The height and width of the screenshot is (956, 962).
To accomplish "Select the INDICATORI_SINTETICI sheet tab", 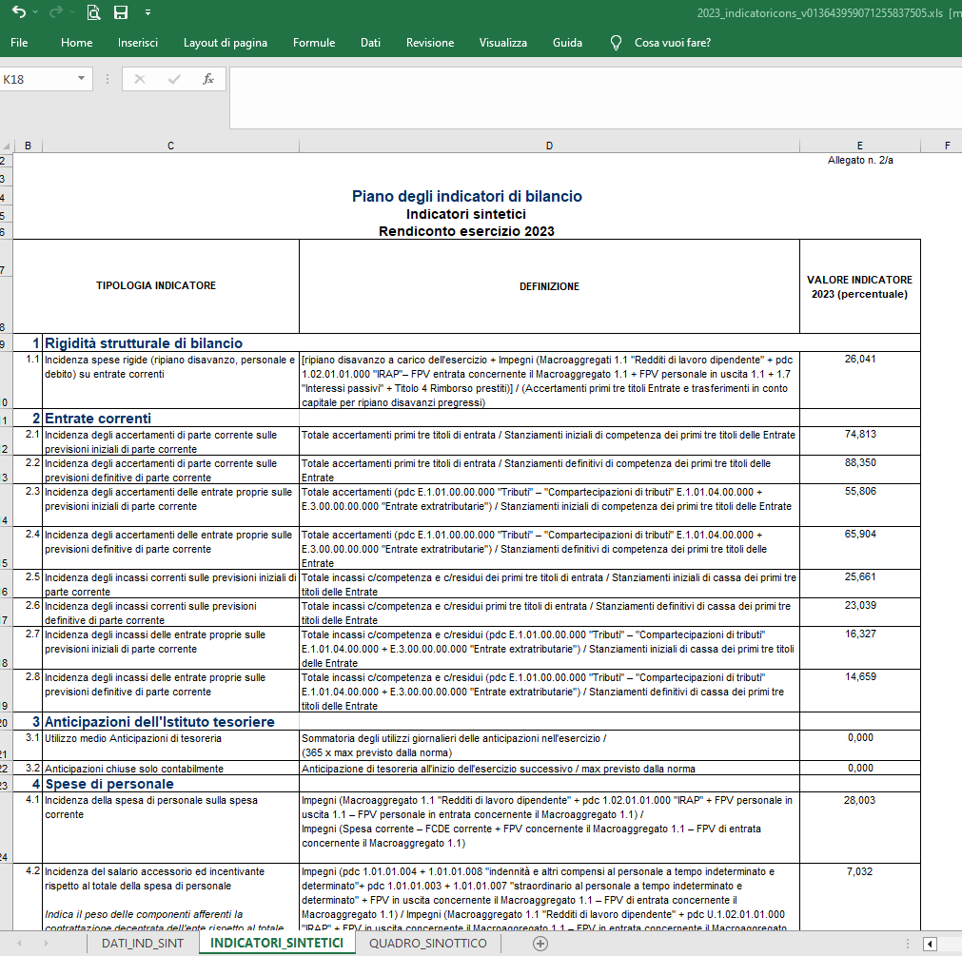I will tap(277, 943).
